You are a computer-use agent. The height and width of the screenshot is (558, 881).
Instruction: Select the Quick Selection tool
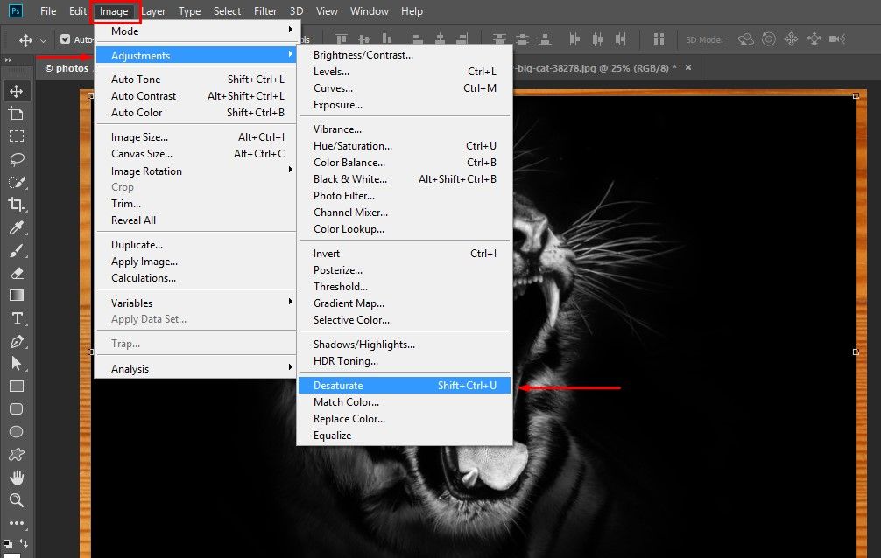[x=17, y=182]
